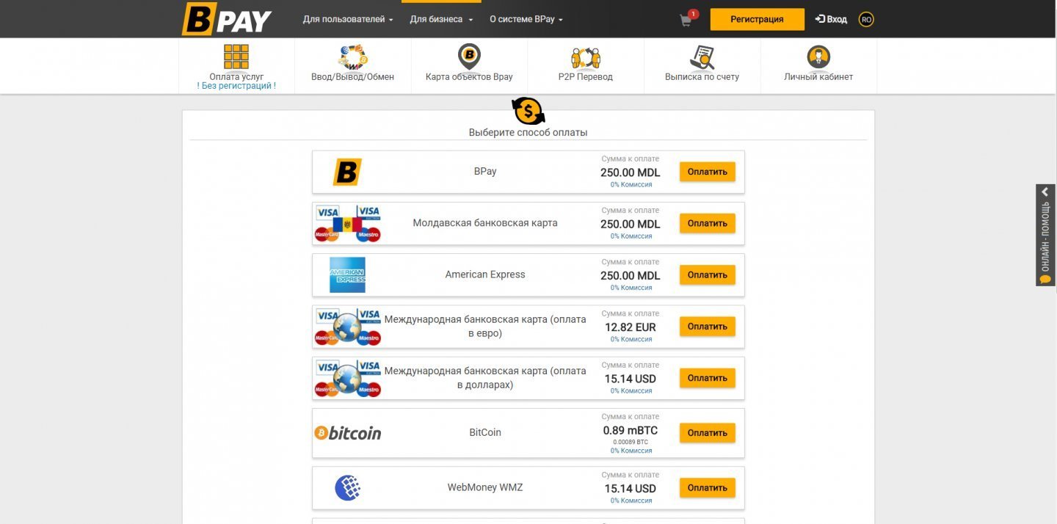
Task: Click the 12.82 EUR amount
Action: click(631, 327)
